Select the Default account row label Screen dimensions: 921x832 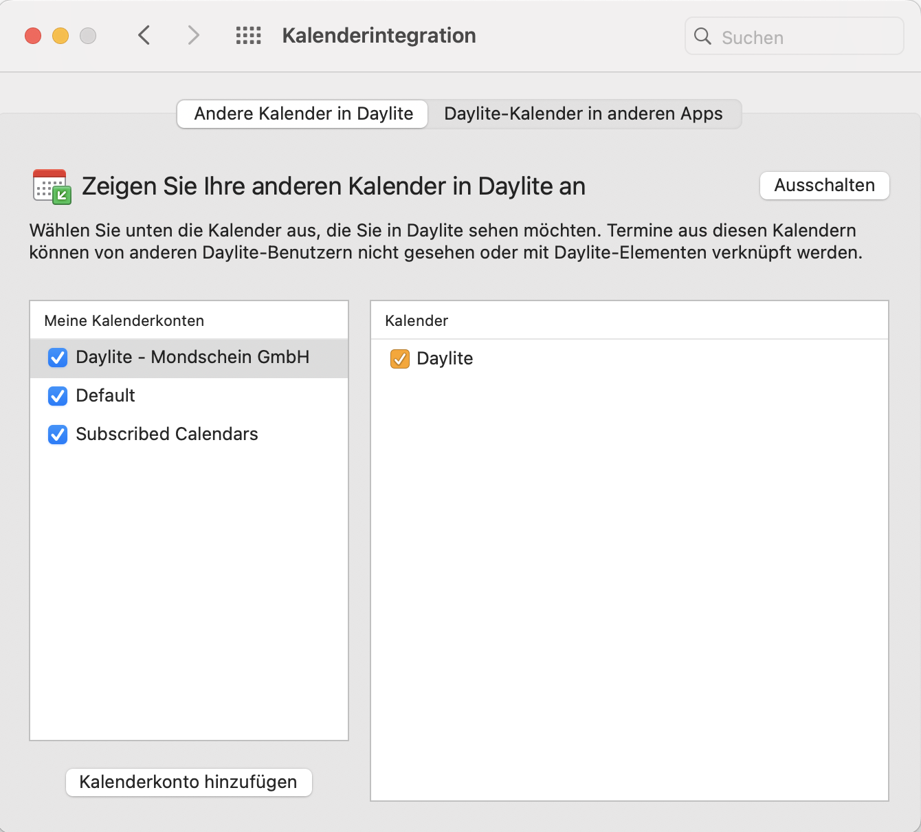point(105,395)
